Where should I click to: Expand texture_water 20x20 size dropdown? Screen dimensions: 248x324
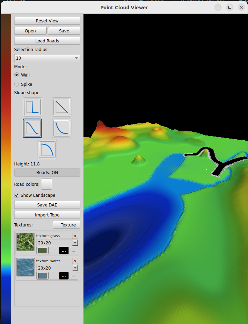[x=57, y=268]
